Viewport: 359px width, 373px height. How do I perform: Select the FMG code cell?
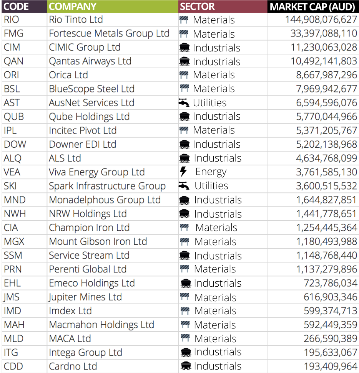pos(24,33)
